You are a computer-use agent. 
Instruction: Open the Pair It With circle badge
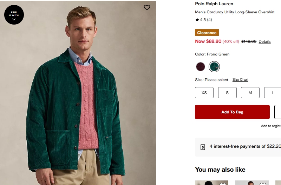(14, 15)
